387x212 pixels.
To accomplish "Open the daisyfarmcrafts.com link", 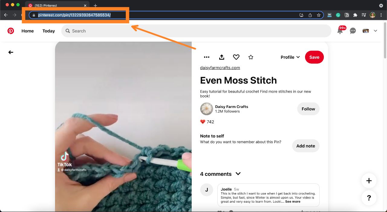I will click(220, 68).
